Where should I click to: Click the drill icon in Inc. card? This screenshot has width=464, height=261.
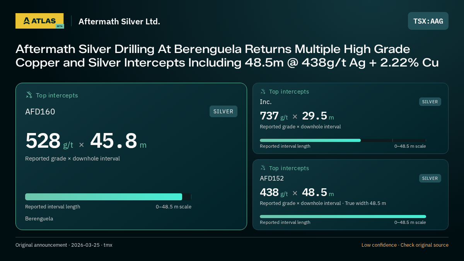(x=263, y=92)
